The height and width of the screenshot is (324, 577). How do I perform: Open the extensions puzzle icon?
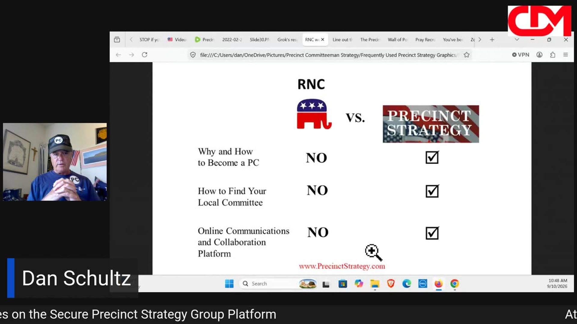(553, 55)
